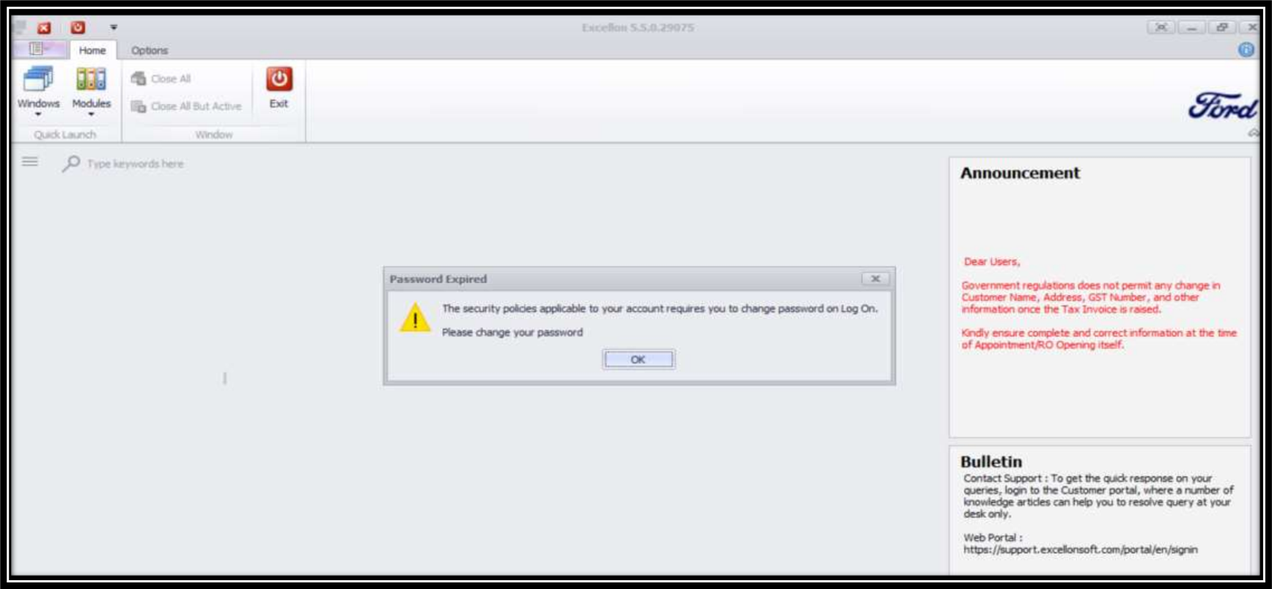Click the red power quick access icon
The height and width of the screenshot is (589, 1272).
tap(78, 28)
